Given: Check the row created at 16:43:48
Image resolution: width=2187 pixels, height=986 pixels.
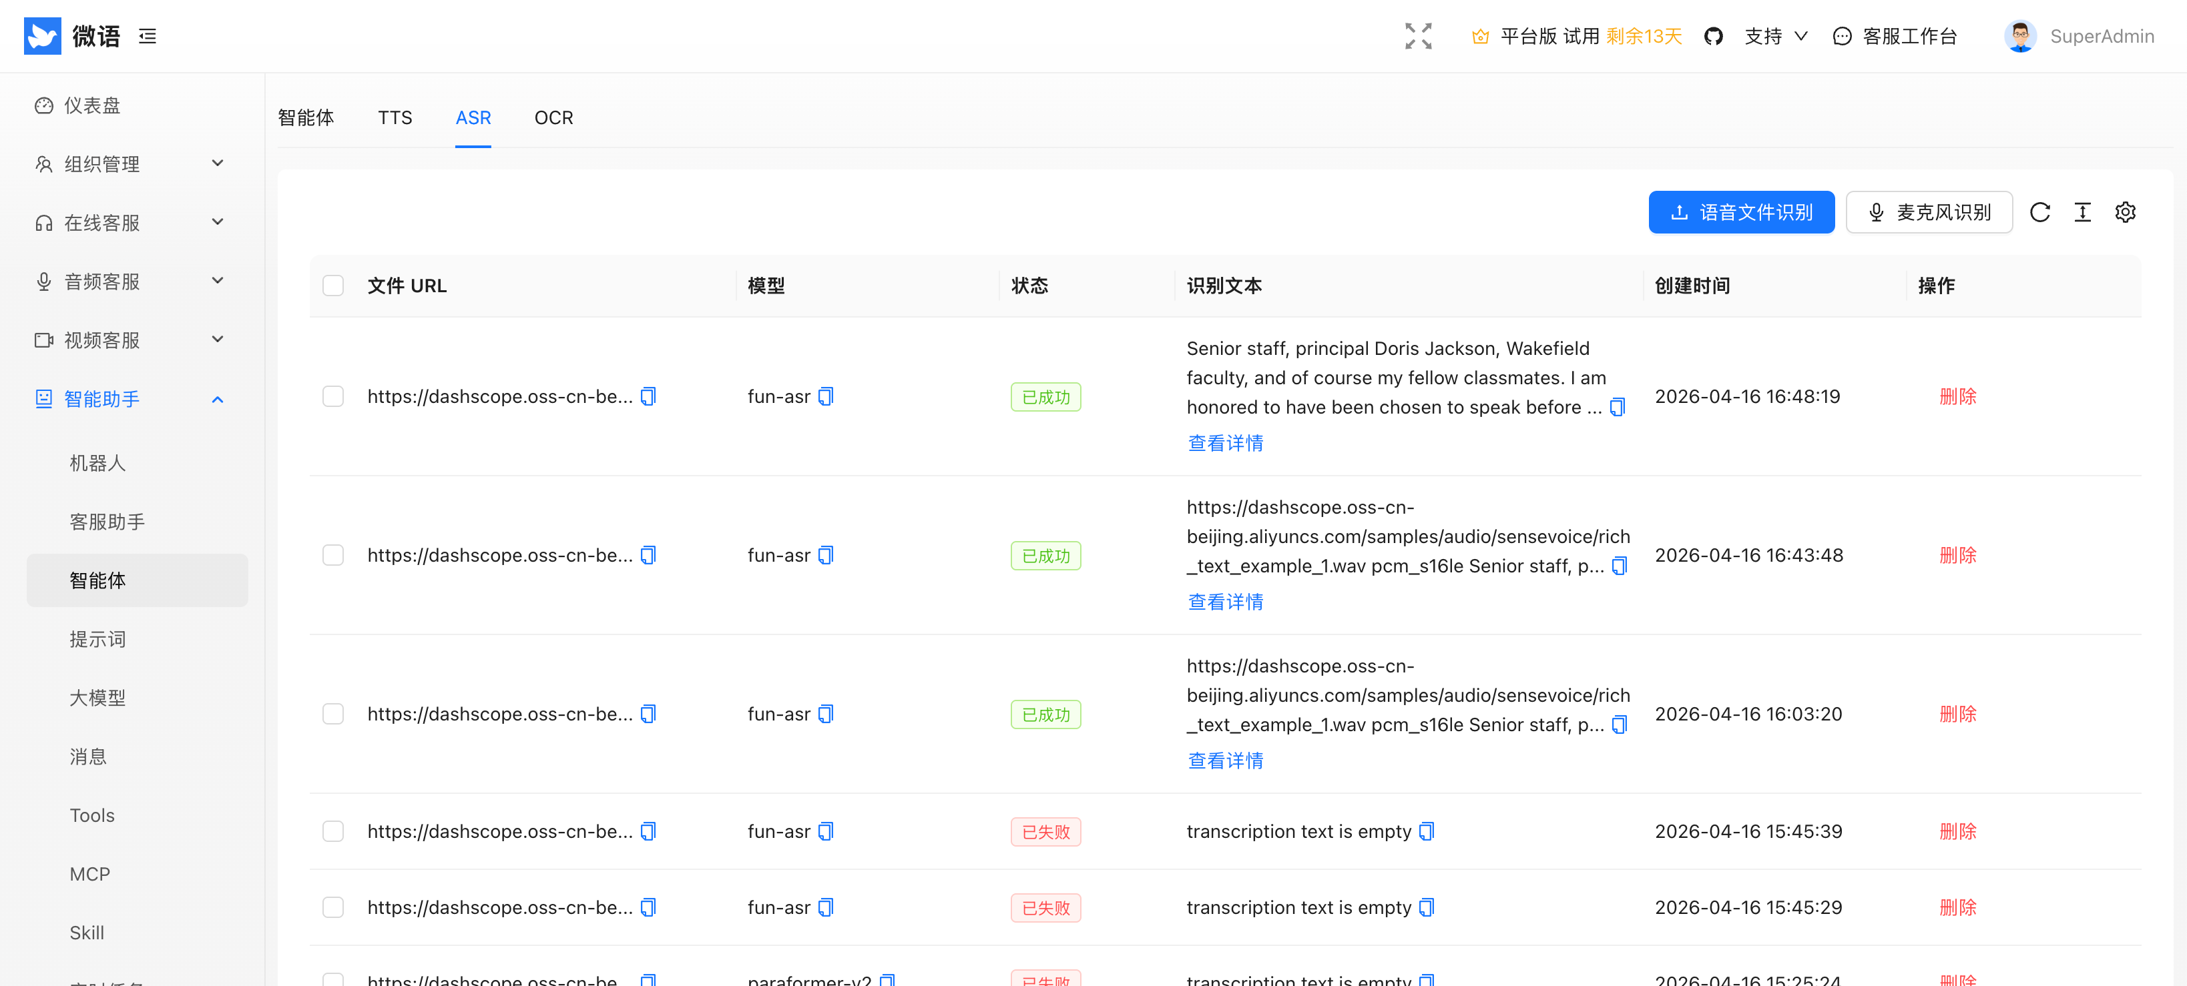Looking at the screenshot, I should click(333, 555).
